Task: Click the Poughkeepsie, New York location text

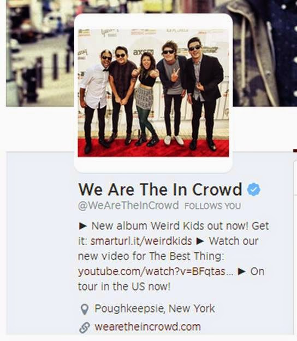Action: pos(155,308)
